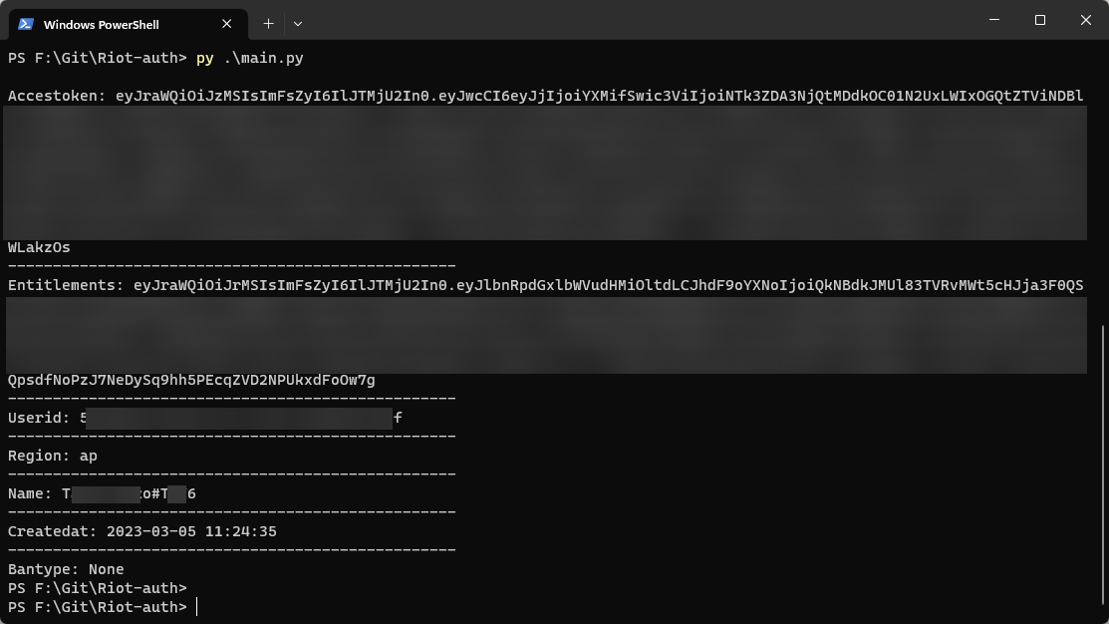This screenshot has height=624, width=1109.
Task: Click the "Name:" label
Action: 30,493
